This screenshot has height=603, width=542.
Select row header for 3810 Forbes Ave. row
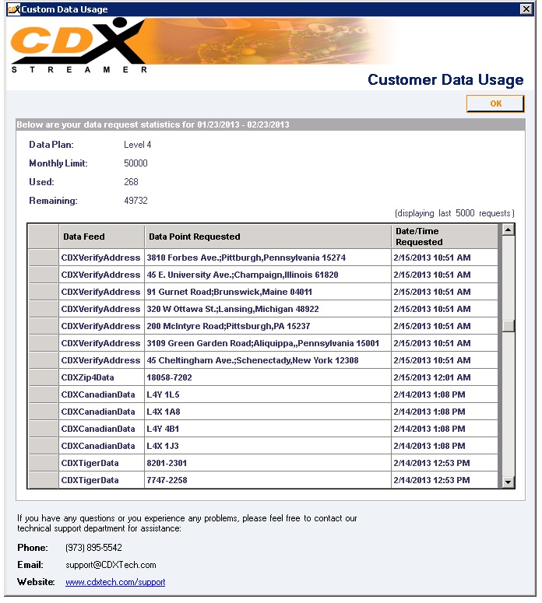click(44, 258)
